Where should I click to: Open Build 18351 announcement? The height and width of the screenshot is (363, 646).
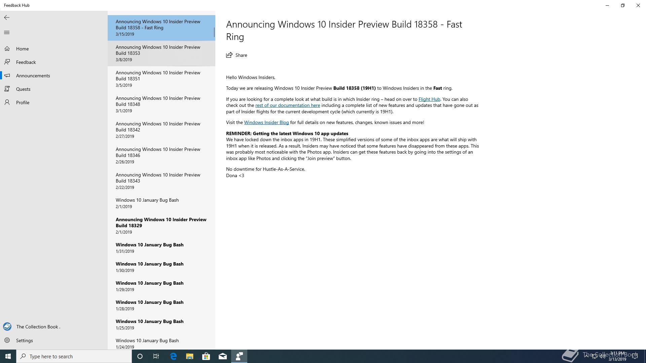(161, 79)
